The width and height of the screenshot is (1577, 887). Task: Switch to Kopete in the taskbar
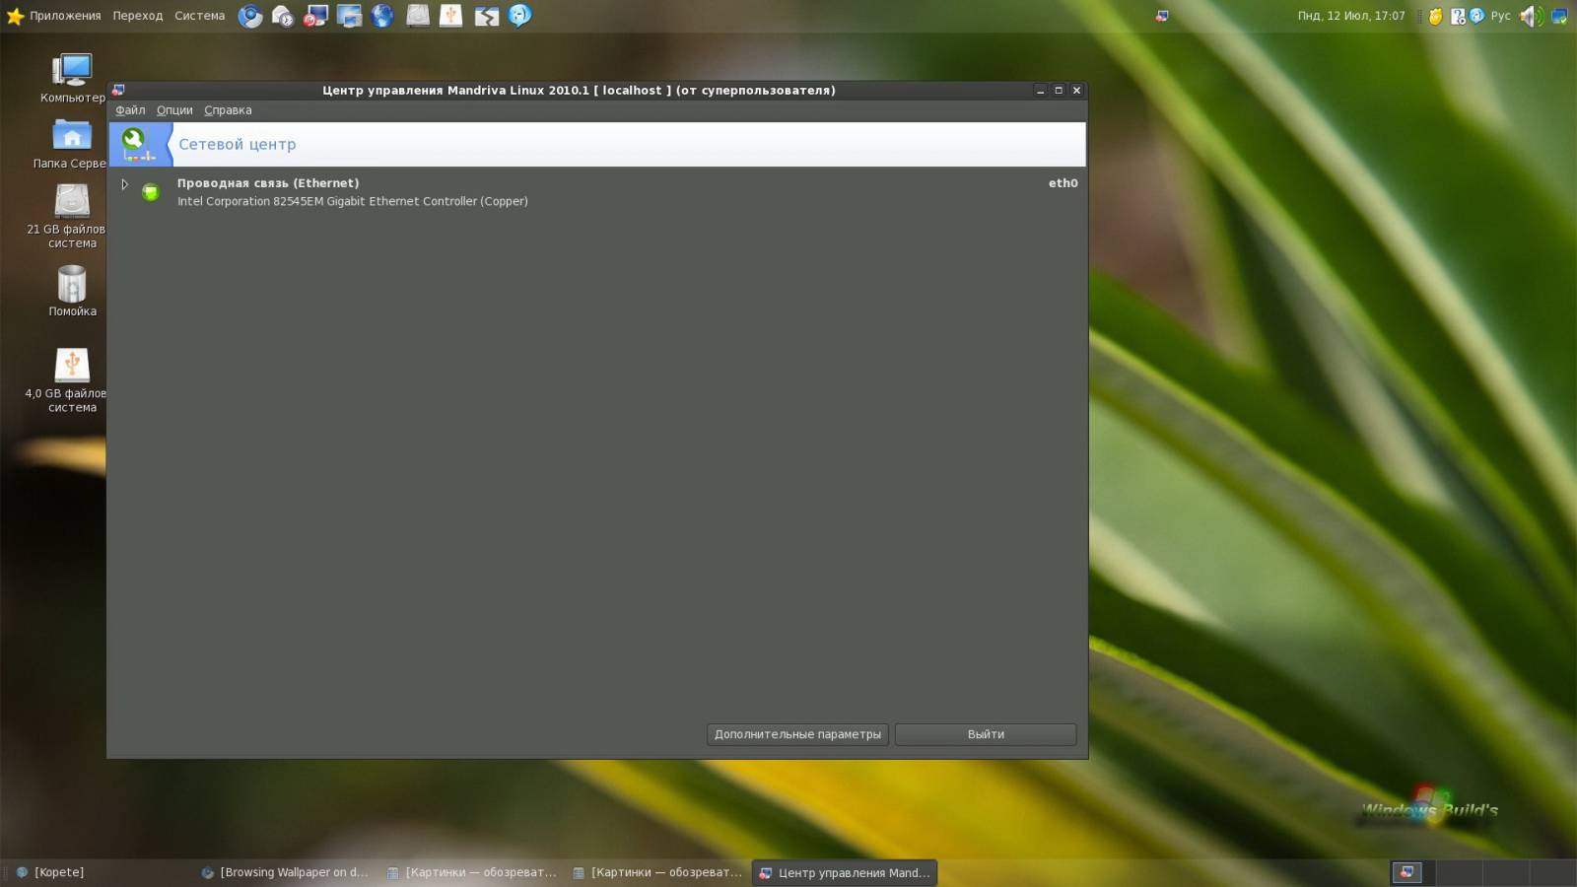point(99,872)
